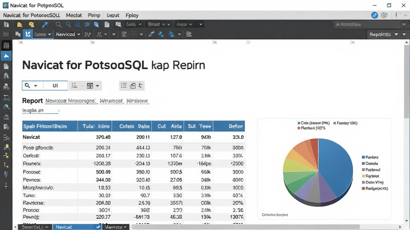410x230 pixels.
Task: Click the multicolor brush icon in second toolbar
Action: tap(151, 34)
